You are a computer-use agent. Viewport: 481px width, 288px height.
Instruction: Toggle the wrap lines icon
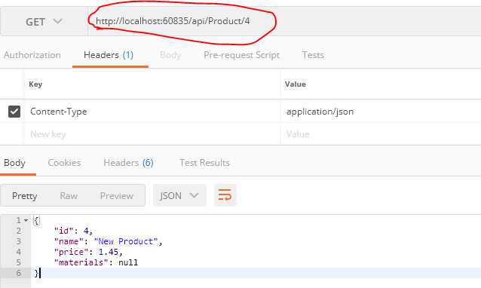pyautogui.click(x=225, y=195)
